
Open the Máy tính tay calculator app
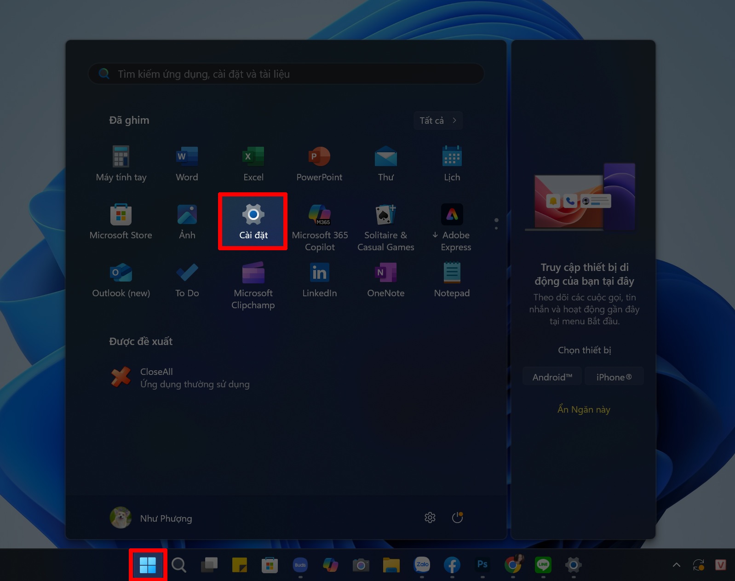(121, 163)
